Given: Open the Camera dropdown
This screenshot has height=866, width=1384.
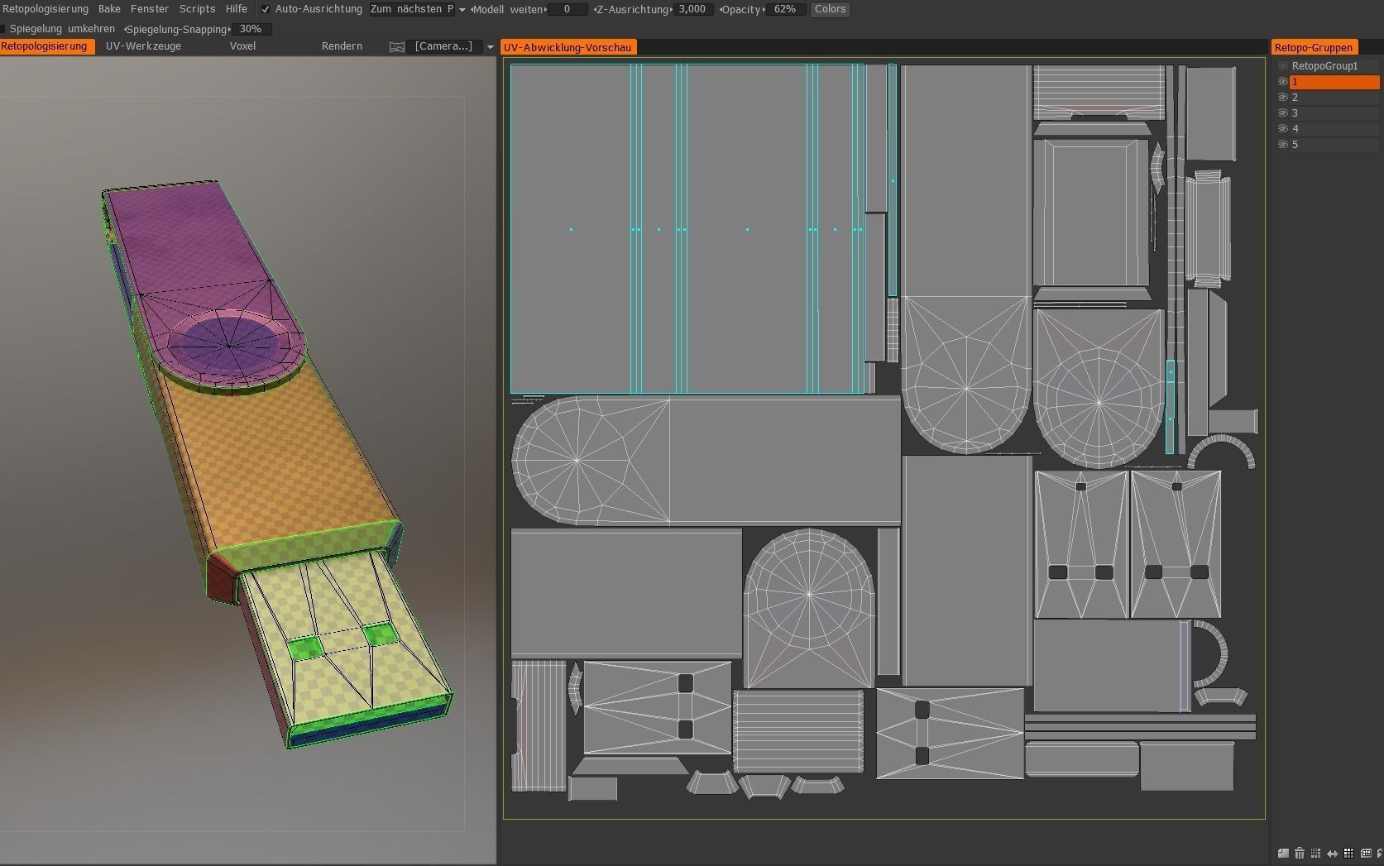Looking at the screenshot, I should pos(443,46).
